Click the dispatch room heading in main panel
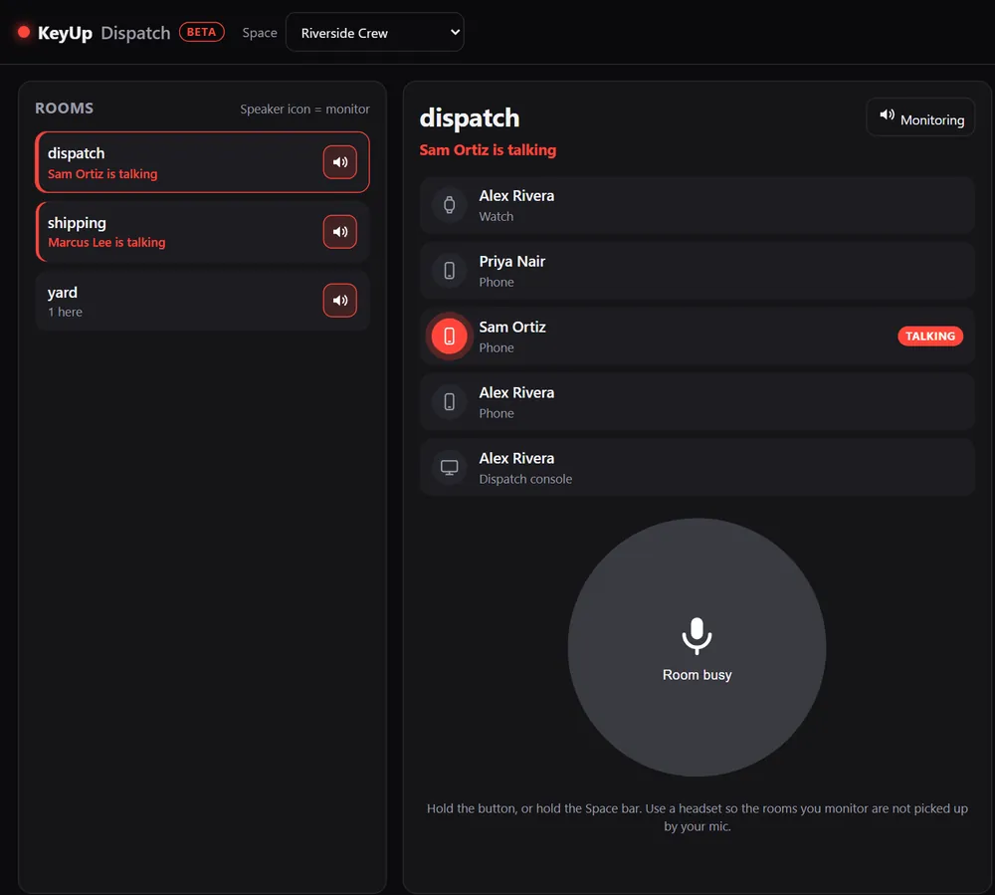The width and height of the screenshot is (995, 895). point(470,118)
